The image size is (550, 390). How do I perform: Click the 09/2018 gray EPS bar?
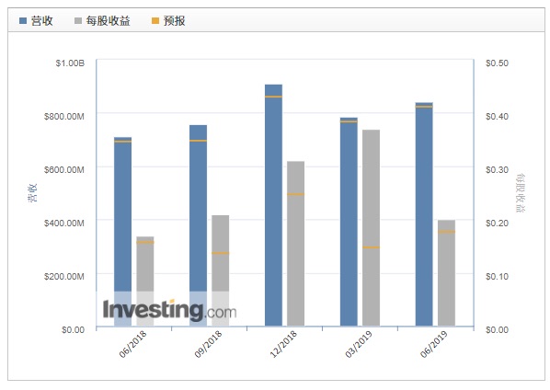tap(221, 270)
